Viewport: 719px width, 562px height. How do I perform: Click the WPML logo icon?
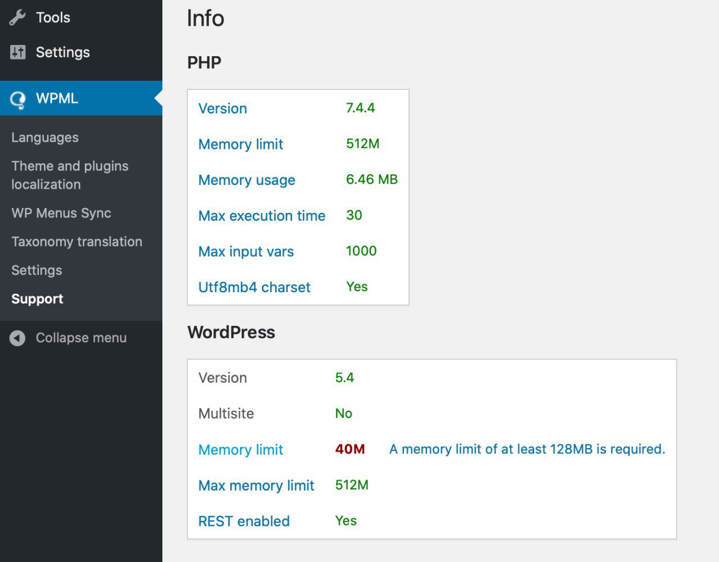(18, 99)
